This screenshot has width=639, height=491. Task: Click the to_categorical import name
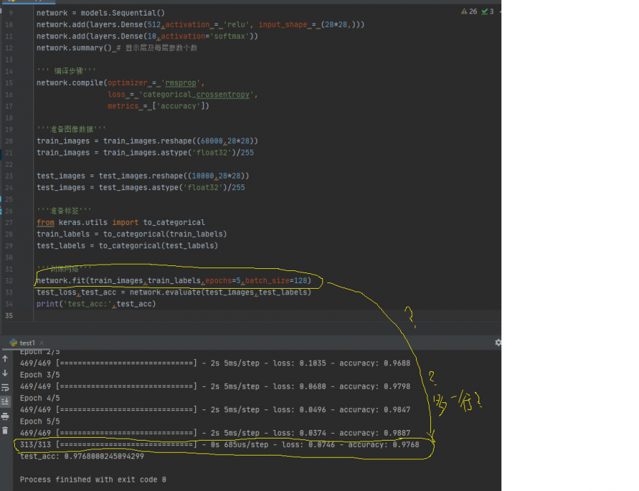coord(174,222)
